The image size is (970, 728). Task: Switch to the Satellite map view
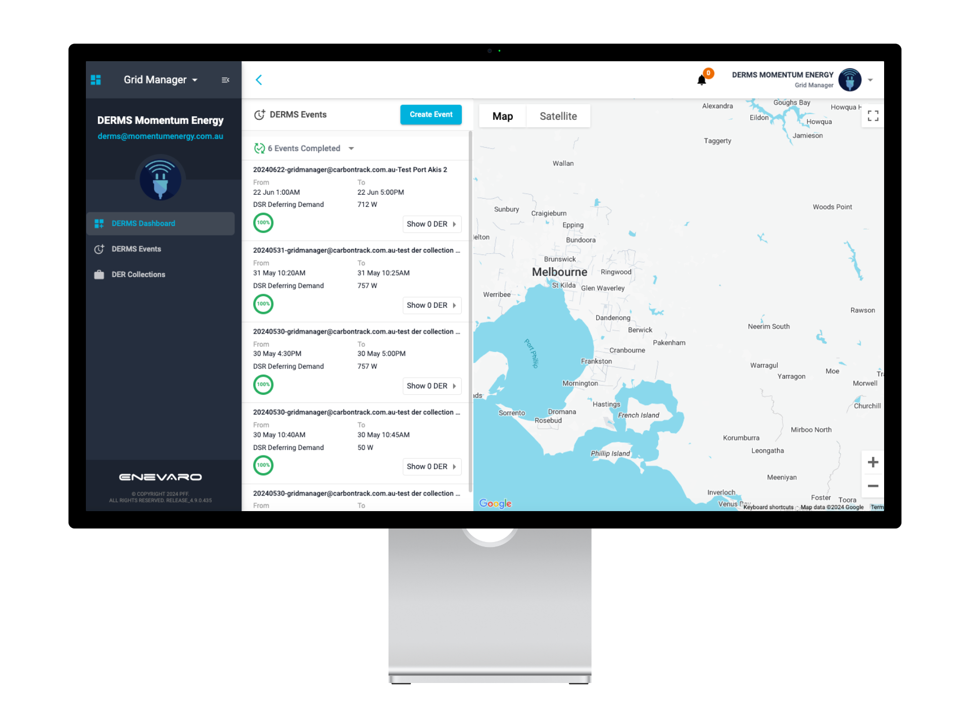tap(558, 116)
